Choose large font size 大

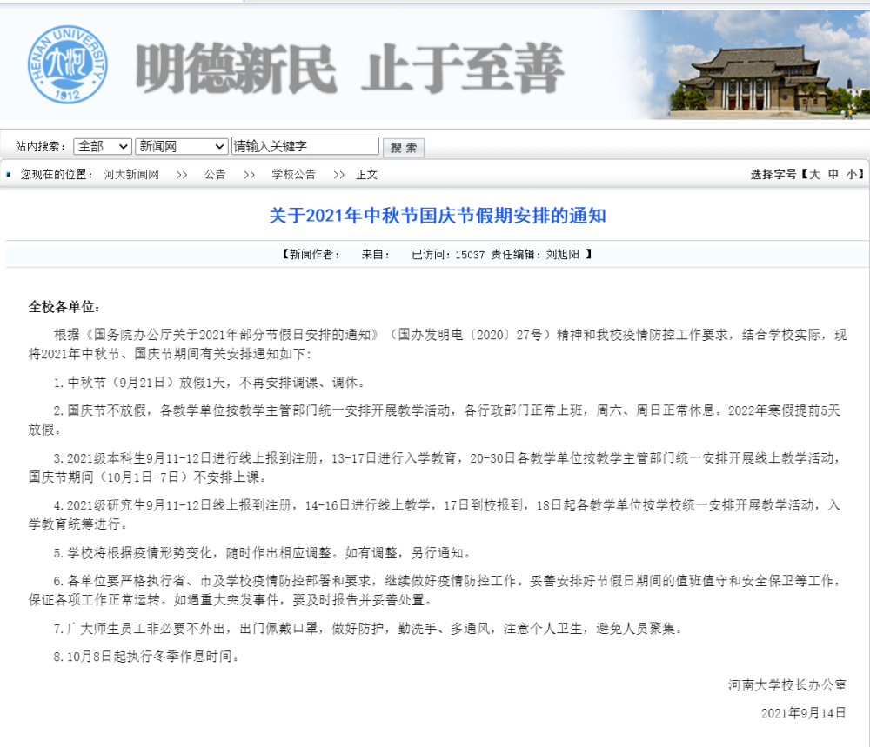coord(814,175)
